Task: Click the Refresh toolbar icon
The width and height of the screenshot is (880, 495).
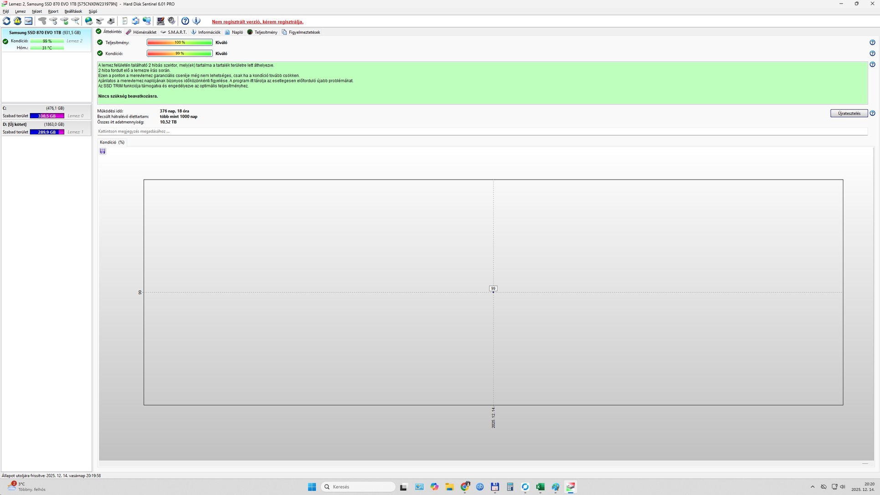Action: coord(6,21)
